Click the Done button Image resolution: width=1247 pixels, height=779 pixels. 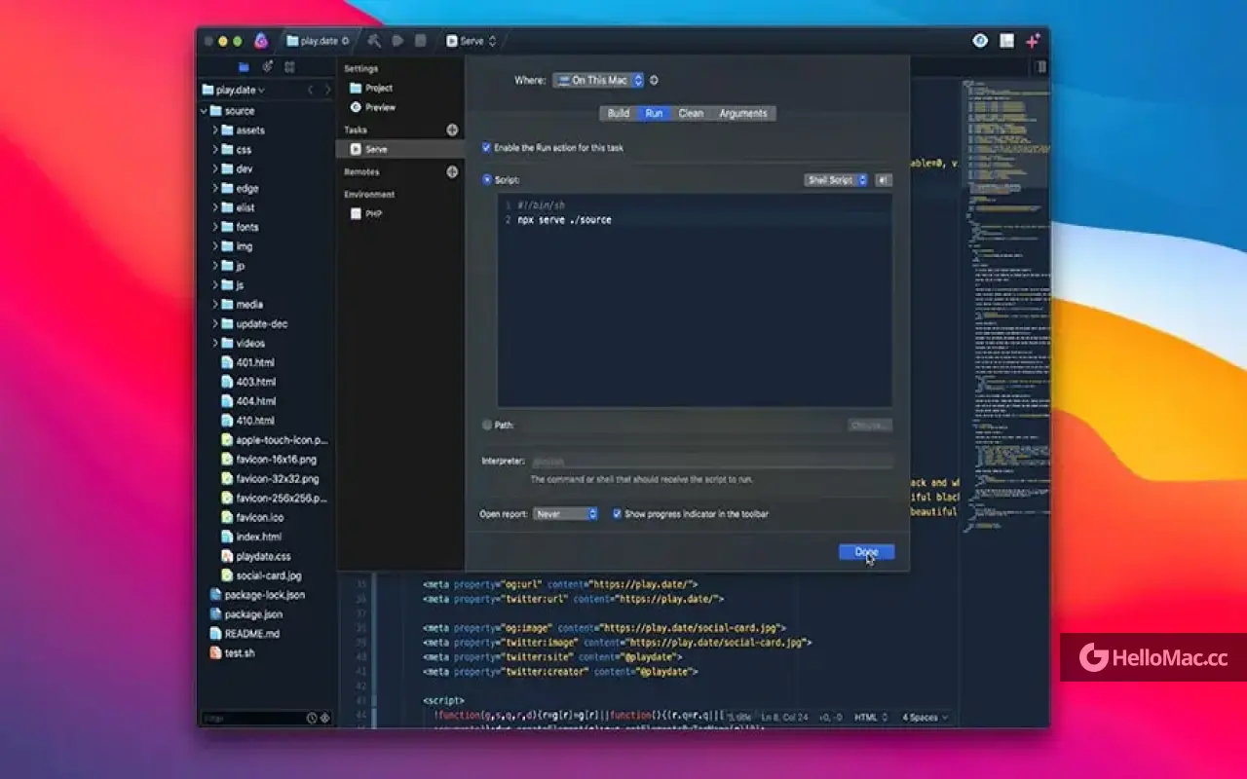pos(866,552)
